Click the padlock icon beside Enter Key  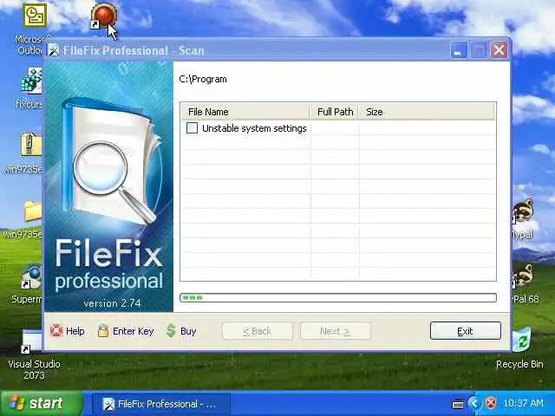(103, 331)
